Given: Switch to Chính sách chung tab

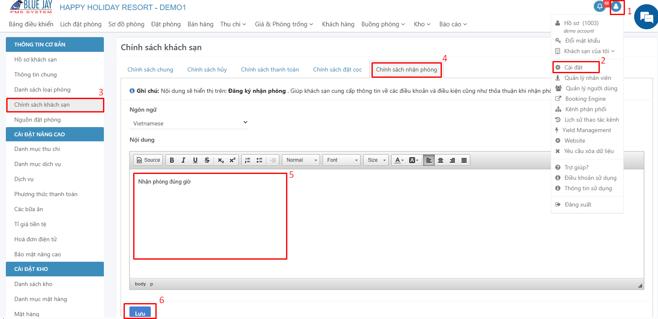Looking at the screenshot, I should [150, 69].
